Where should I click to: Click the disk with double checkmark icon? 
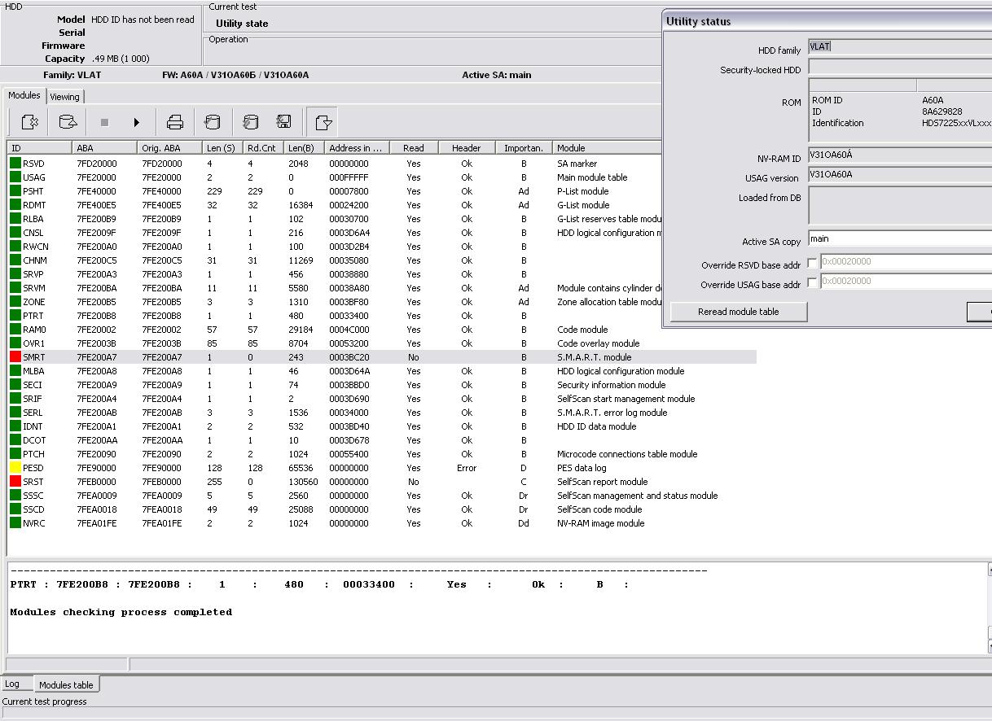(x=250, y=122)
